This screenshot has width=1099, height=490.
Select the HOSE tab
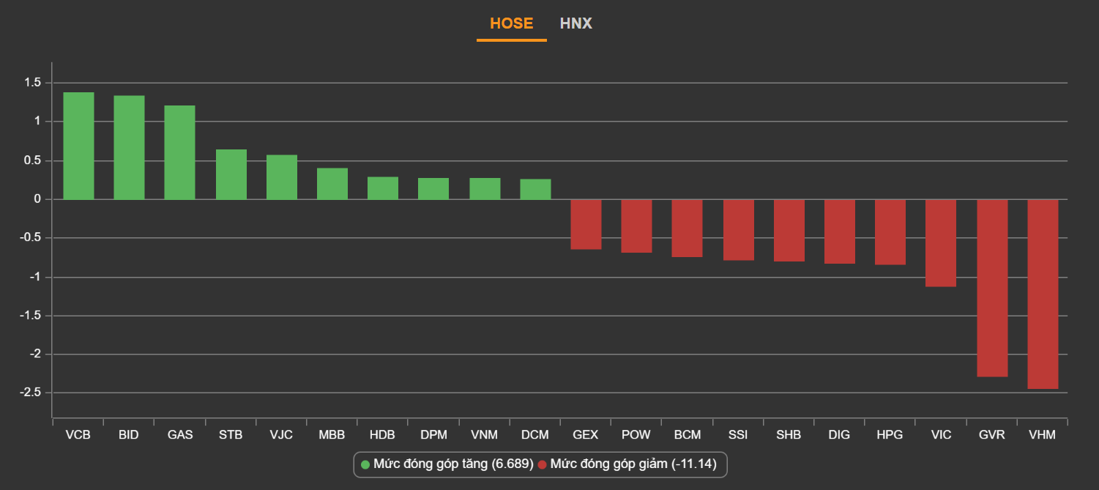(511, 23)
